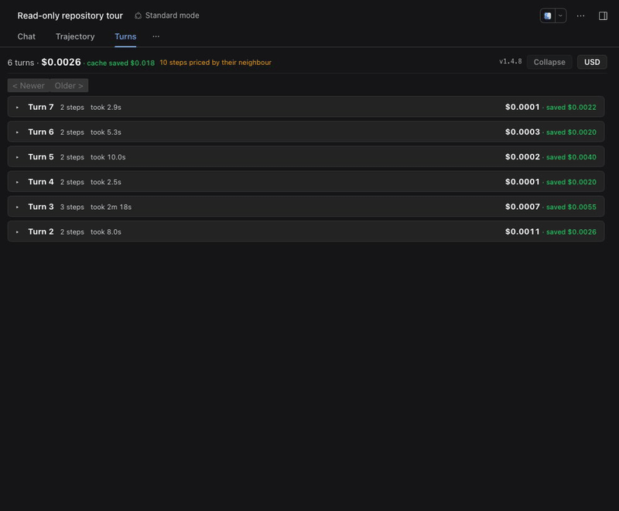619x511 pixels.
Task: Click the Standard mode icon
Action: pos(139,15)
